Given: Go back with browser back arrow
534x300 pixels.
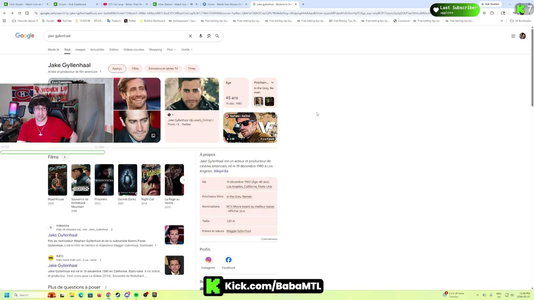Looking at the screenshot, I should [4, 13].
